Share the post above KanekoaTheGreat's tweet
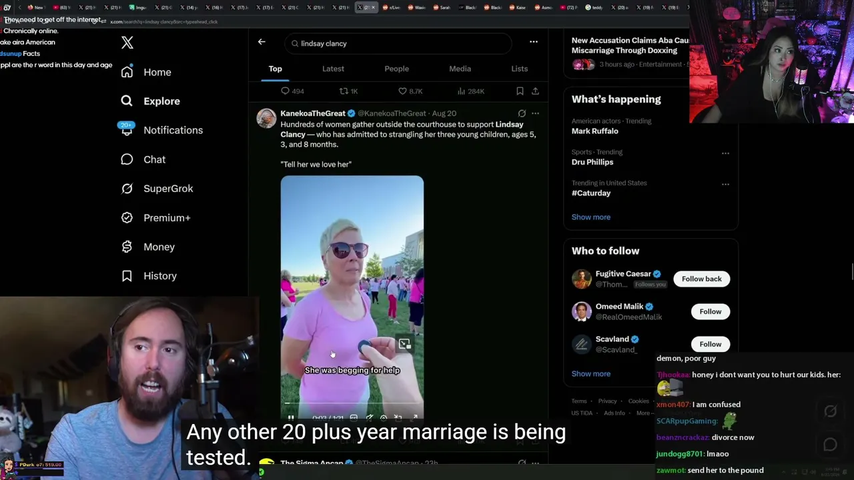Image resolution: width=854 pixels, height=480 pixels. pos(535,91)
